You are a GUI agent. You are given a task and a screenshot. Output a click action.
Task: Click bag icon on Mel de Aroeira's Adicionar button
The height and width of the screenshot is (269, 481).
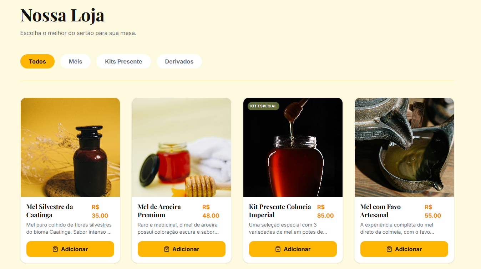[167, 249]
